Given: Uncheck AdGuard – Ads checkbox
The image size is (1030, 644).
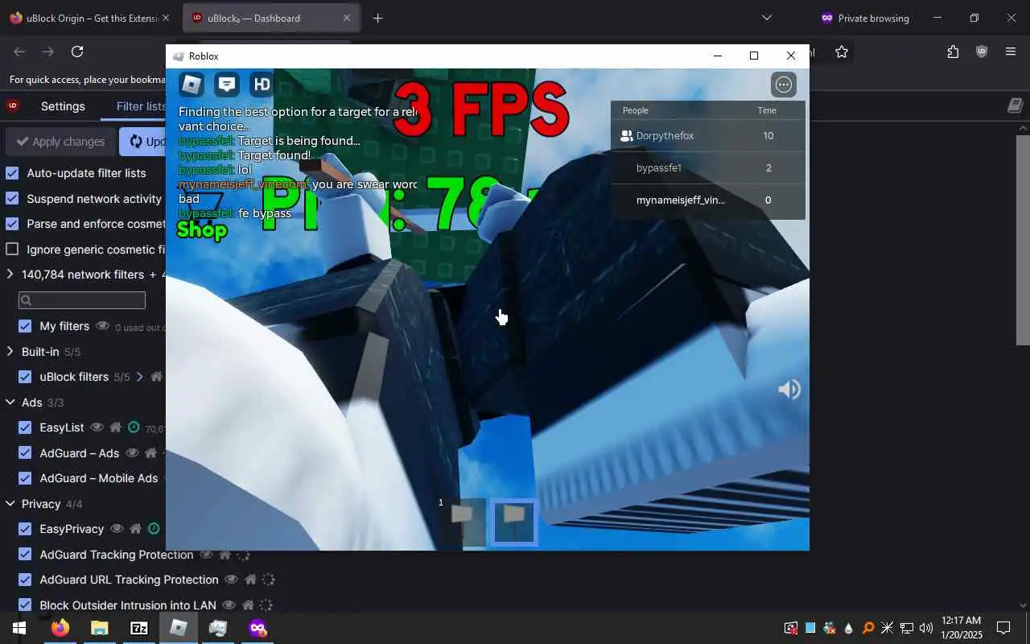Looking at the screenshot, I should point(25,453).
